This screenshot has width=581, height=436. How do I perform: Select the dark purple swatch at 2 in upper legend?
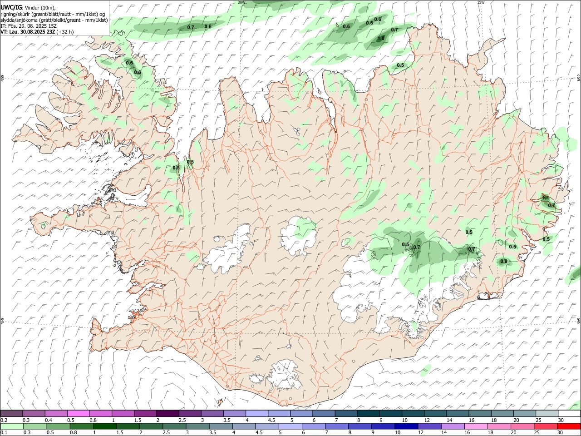coord(167,414)
